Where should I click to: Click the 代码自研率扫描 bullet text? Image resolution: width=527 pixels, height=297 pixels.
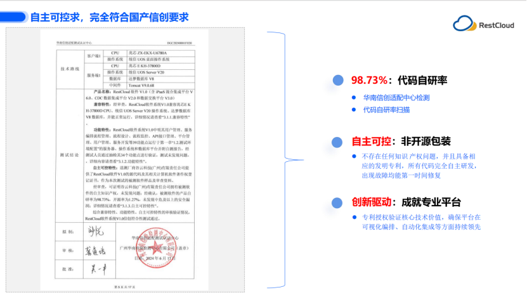point(386,110)
